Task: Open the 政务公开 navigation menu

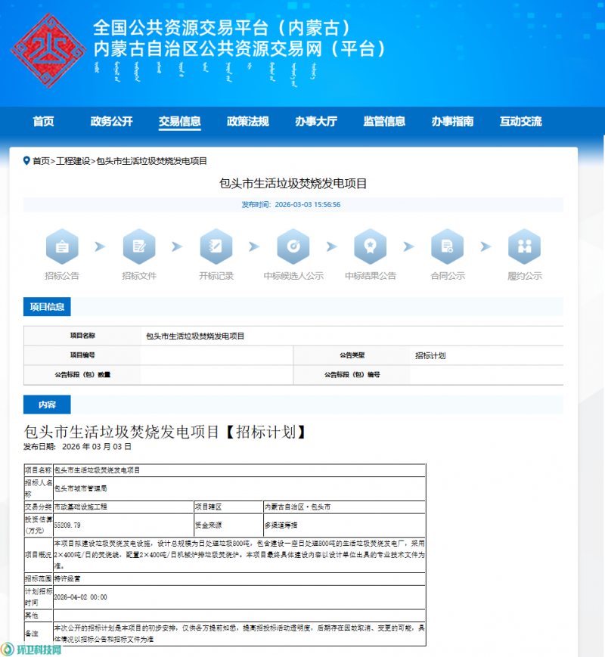Action: (x=111, y=122)
